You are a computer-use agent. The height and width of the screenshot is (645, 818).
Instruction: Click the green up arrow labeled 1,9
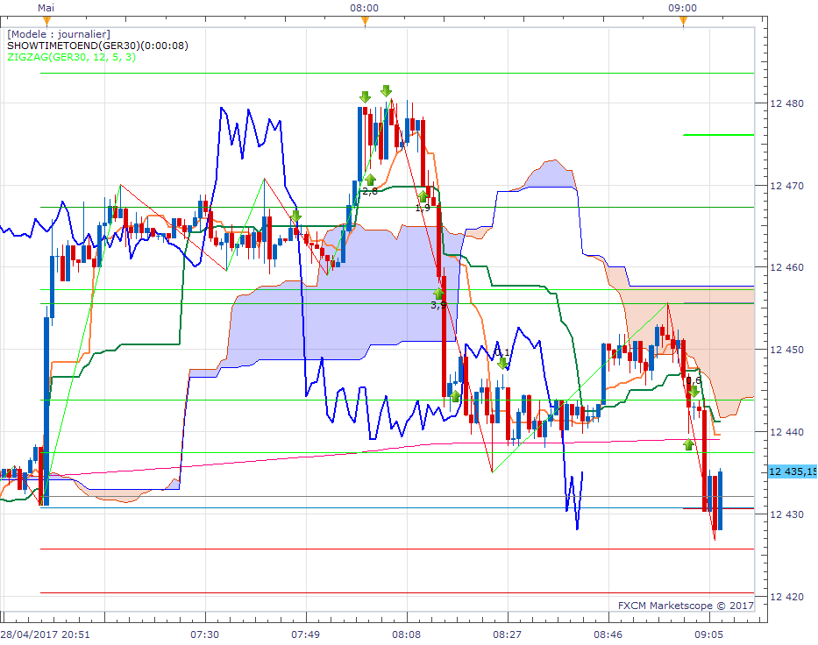[423, 196]
